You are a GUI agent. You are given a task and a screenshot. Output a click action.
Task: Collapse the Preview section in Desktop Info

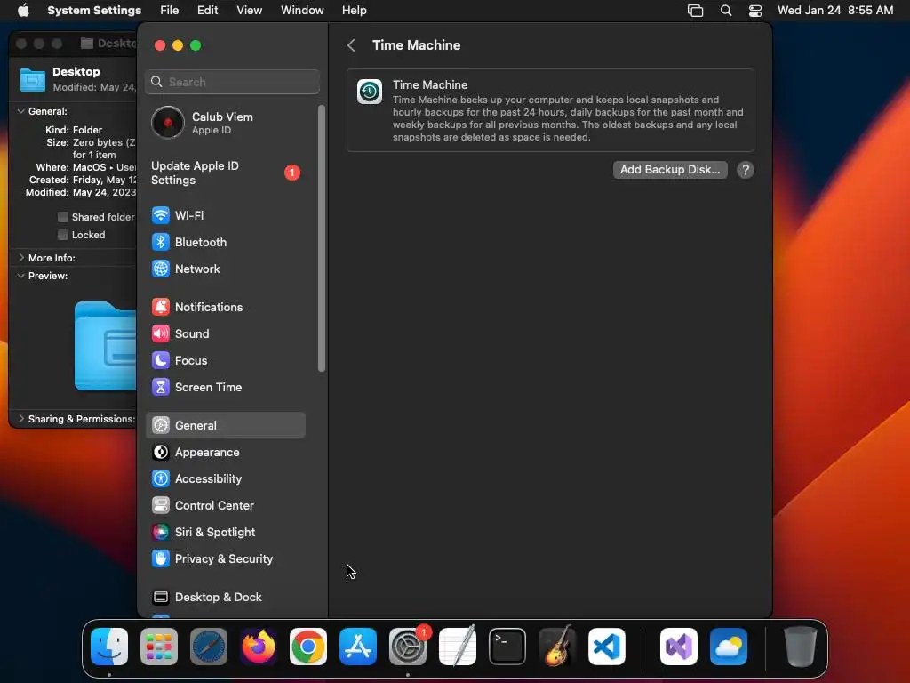click(21, 276)
